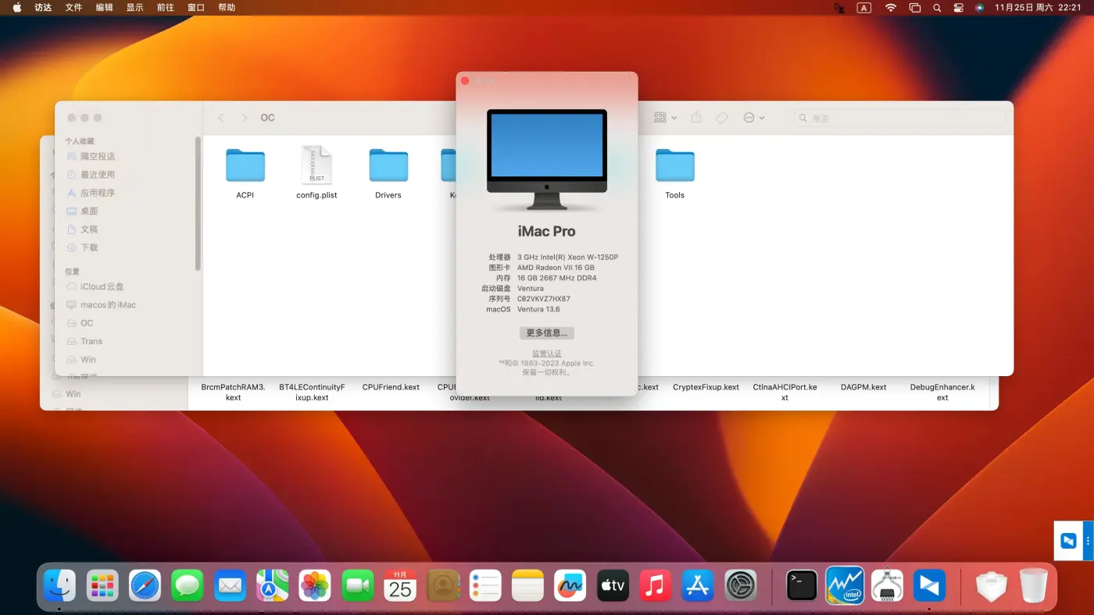The width and height of the screenshot is (1094, 615).
Task: Open the ACPI folder
Action: [245, 166]
